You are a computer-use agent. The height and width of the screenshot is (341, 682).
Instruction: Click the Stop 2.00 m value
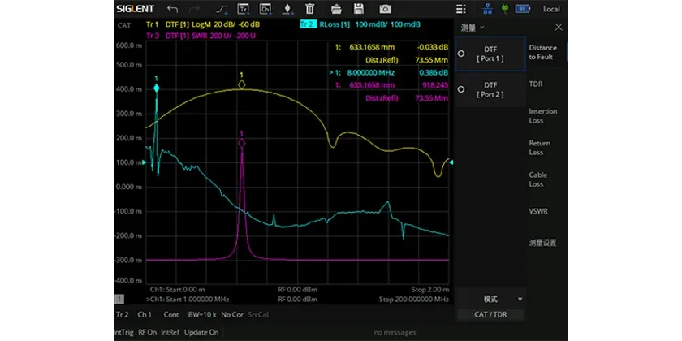click(x=429, y=289)
